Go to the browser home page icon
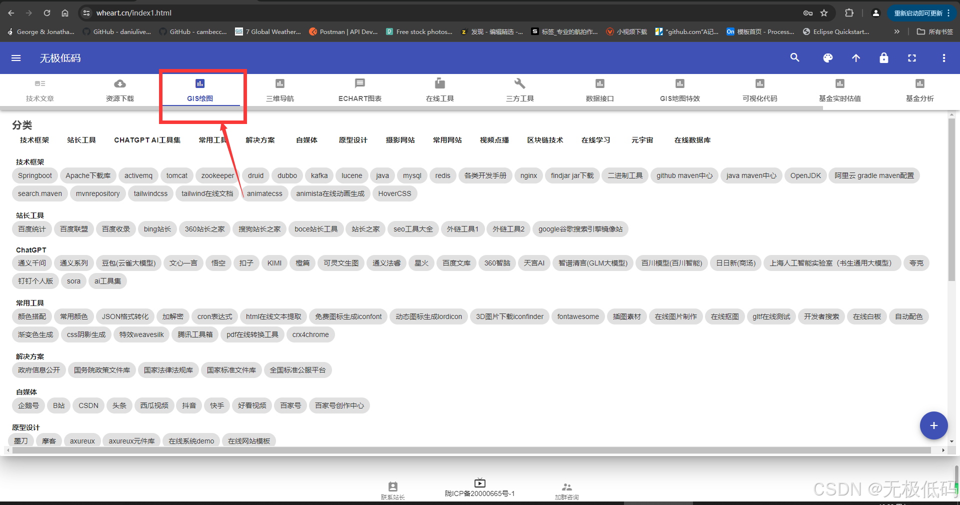The image size is (960, 505). coord(65,13)
